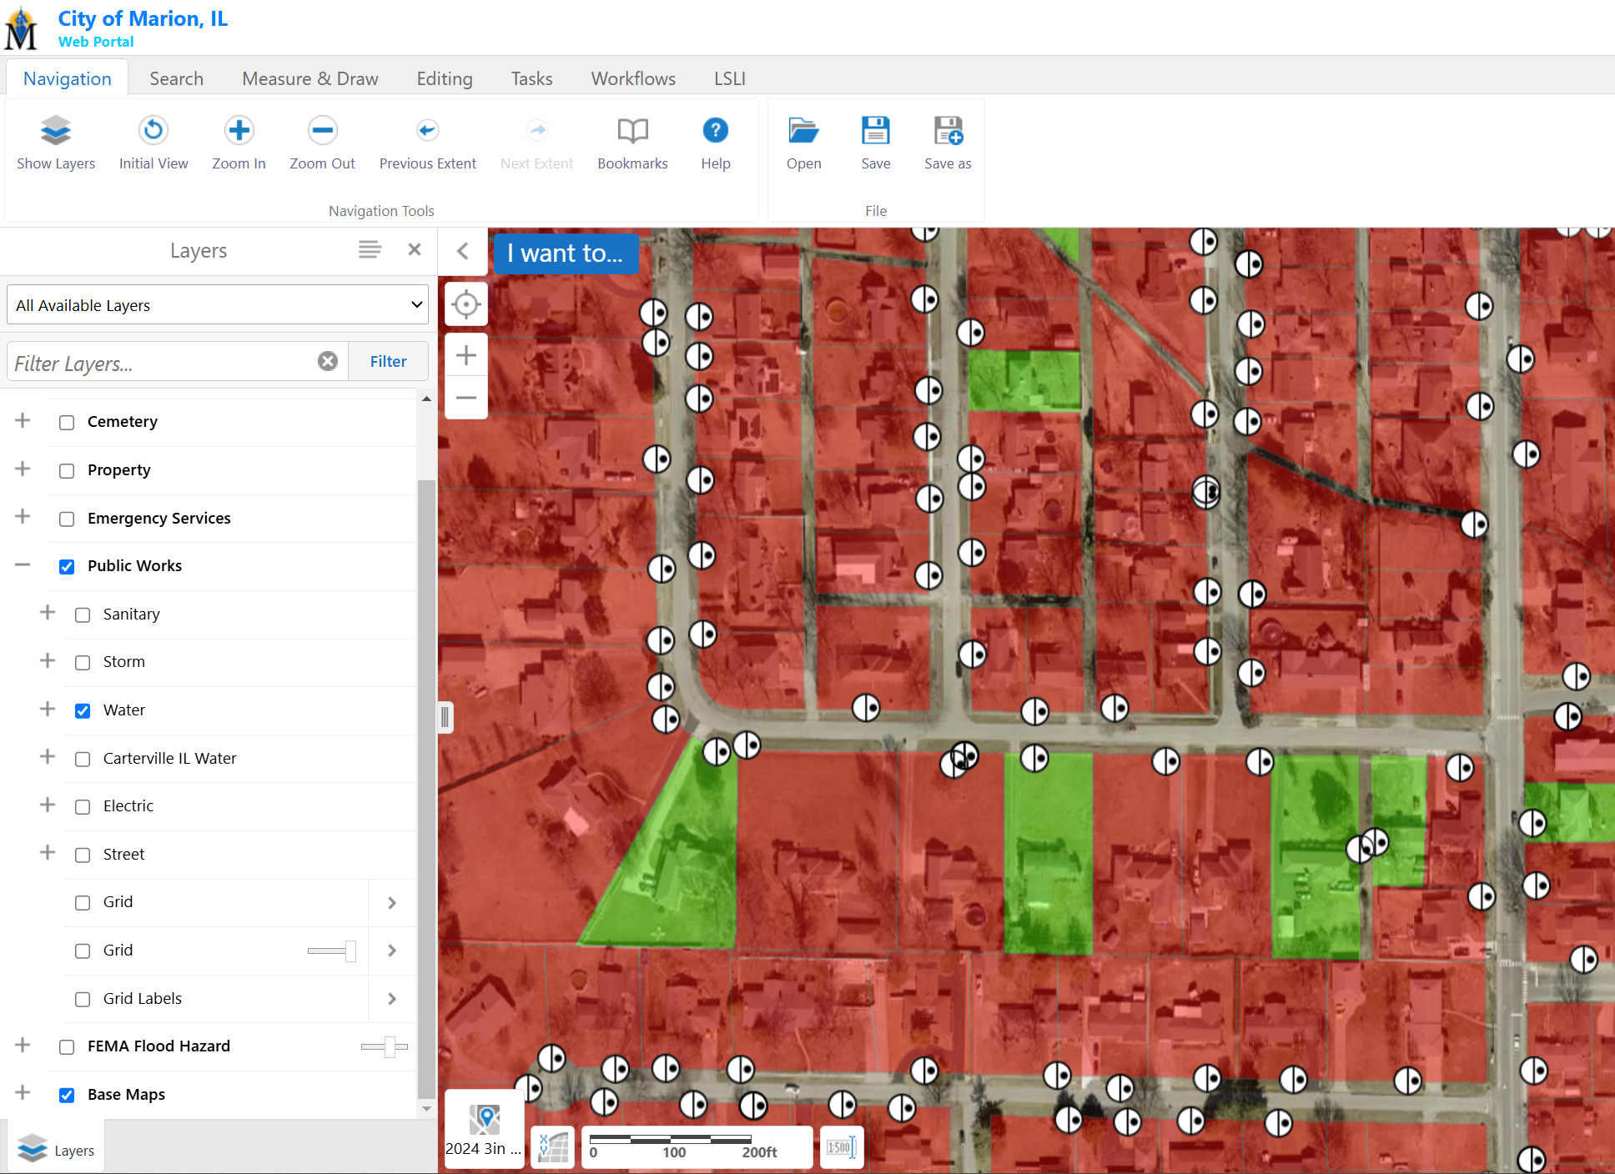Click the Save as icon

tap(948, 131)
